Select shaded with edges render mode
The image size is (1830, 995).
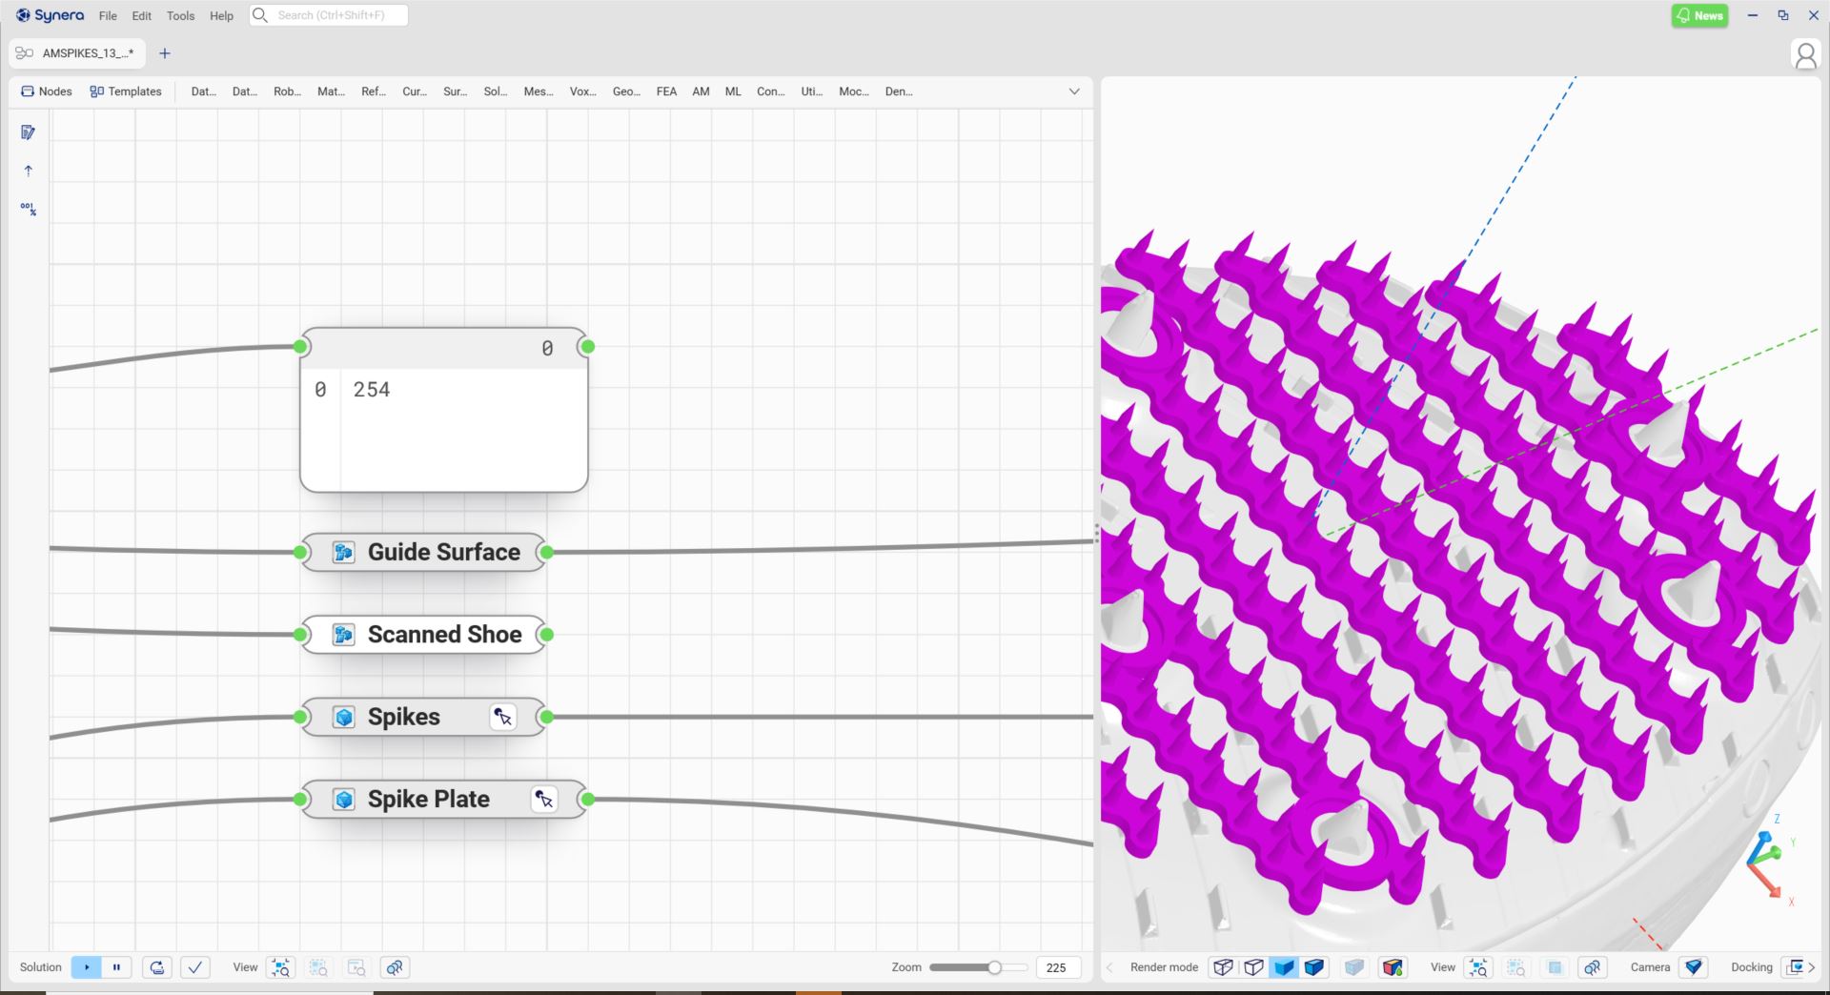coord(1314,967)
